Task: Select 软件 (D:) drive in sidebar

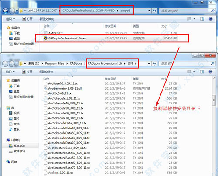Action: 17,151
